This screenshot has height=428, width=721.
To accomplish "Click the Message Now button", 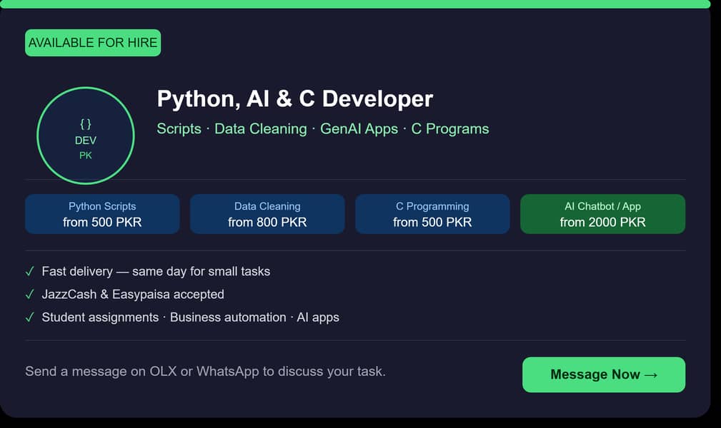I will point(603,374).
